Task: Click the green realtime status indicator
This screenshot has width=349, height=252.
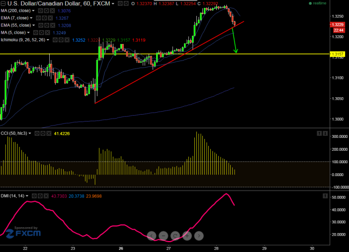Action: pos(317,3)
